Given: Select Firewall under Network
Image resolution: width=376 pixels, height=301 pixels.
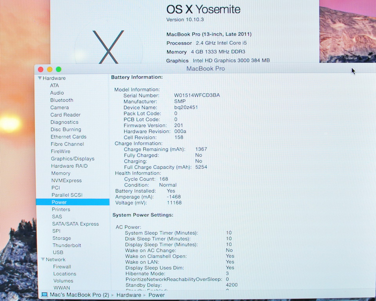Looking at the screenshot, I should 62,267.
